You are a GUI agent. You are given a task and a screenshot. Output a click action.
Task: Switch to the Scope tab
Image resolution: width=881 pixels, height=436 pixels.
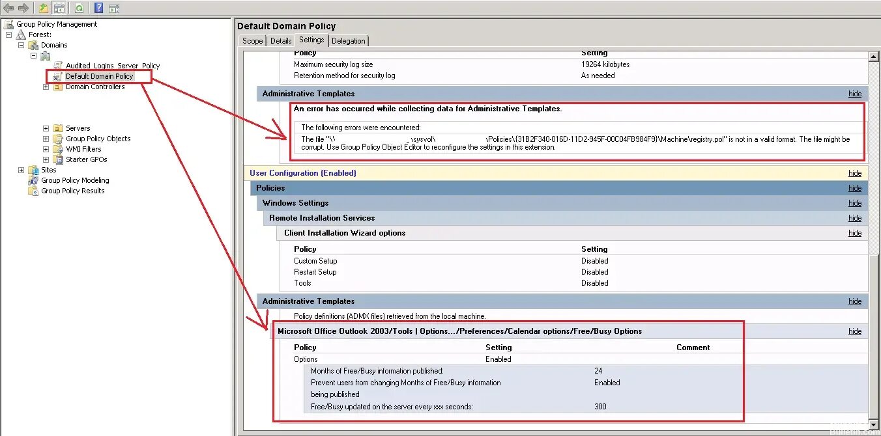pos(253,41)
